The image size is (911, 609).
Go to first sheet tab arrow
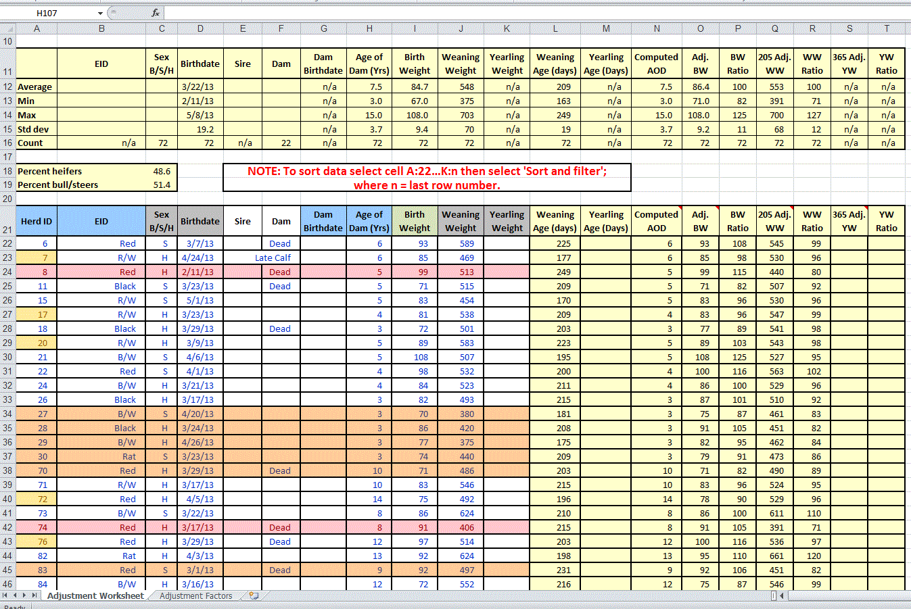click(x=5, y=595)
